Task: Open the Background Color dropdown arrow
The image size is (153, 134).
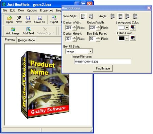Action: point(127,28)
